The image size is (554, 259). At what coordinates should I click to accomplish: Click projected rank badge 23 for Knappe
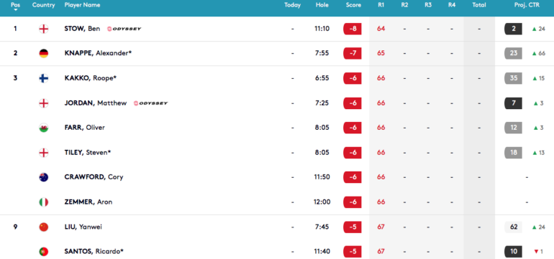pyautogui.click(x=514, y=53)
